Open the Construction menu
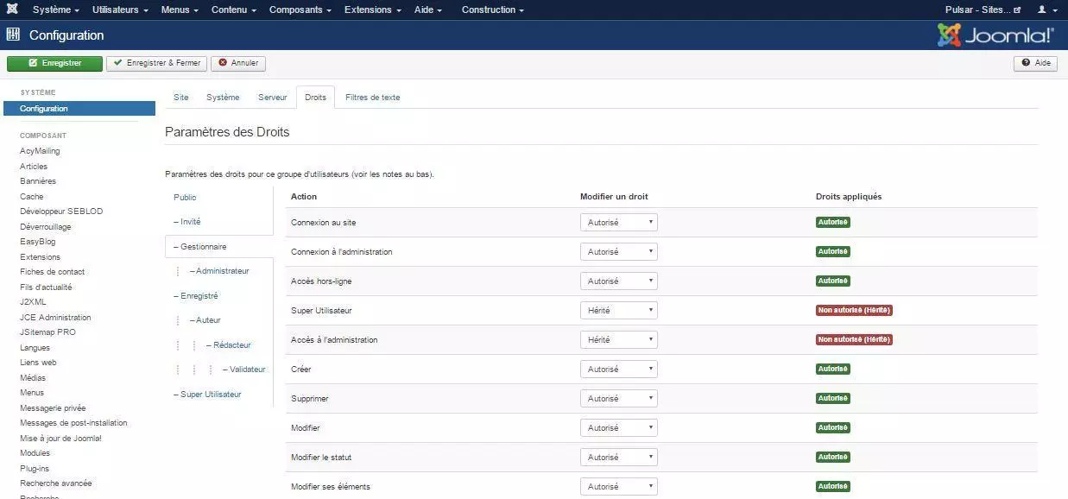The width and height of the screenshot is (1068, 499). pyautogui.click(x=493, y=9)
